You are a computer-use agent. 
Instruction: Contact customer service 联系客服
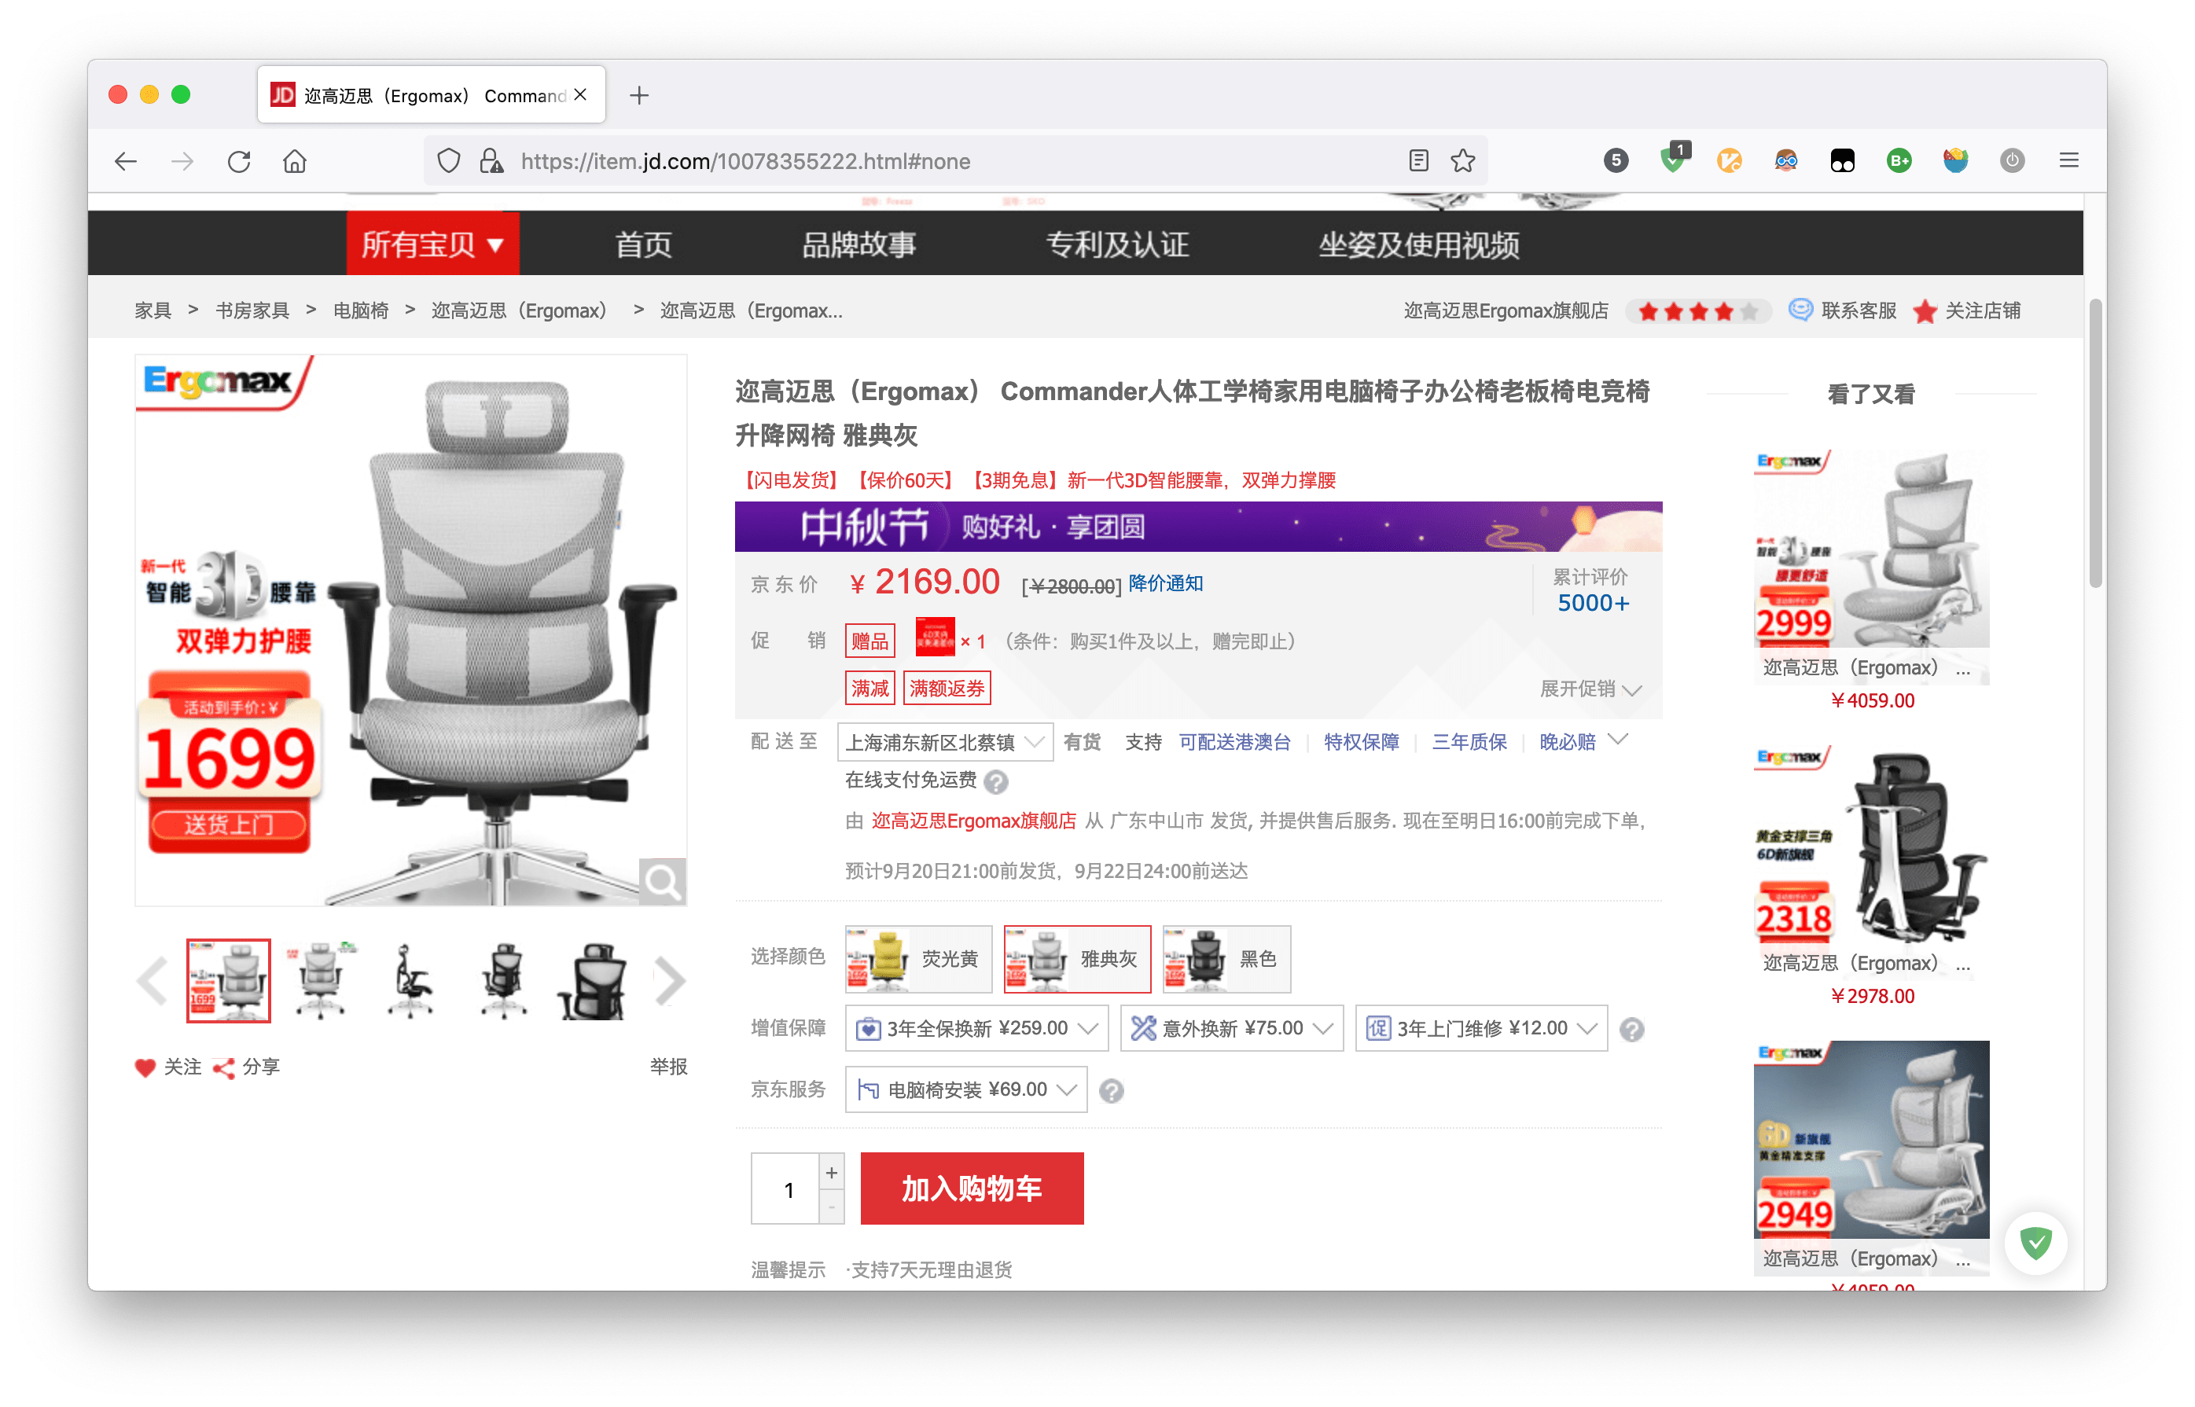pyautogui.click(x=1842, y=310)
